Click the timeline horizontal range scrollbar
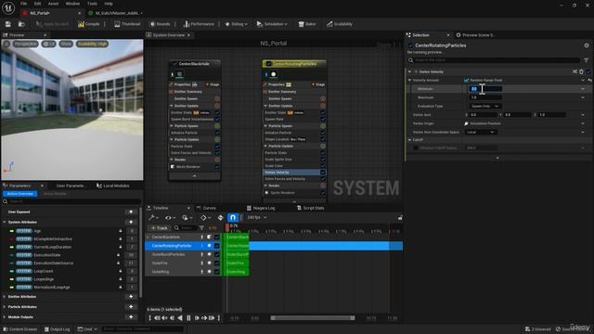This screenshot has width=594, height=334. pos(313,317)
